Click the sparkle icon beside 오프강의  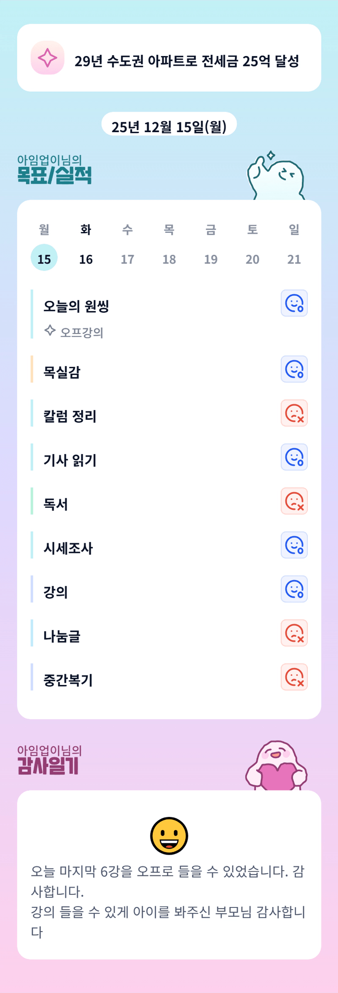50,330
